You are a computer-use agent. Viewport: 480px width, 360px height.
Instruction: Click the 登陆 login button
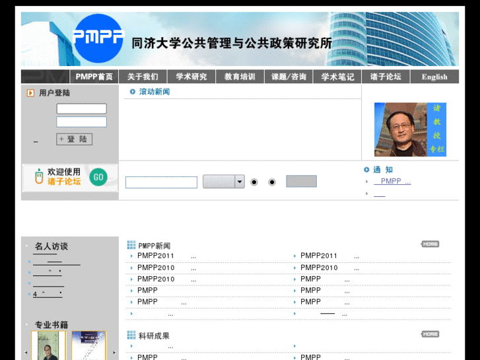[x=74, y=139]
